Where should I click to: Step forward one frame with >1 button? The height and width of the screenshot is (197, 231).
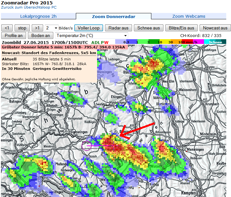tap(37, 28)
